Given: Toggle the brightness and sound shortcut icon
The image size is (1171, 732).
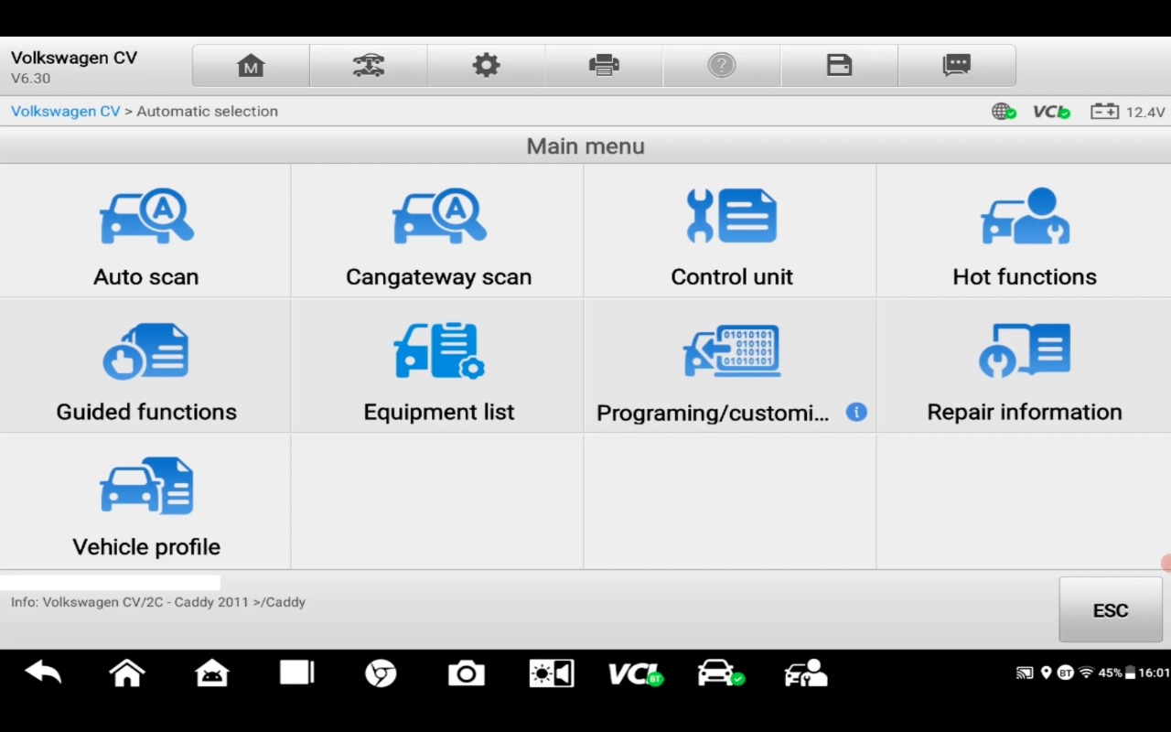Looking at the screenshot, I should pos(552,674).
